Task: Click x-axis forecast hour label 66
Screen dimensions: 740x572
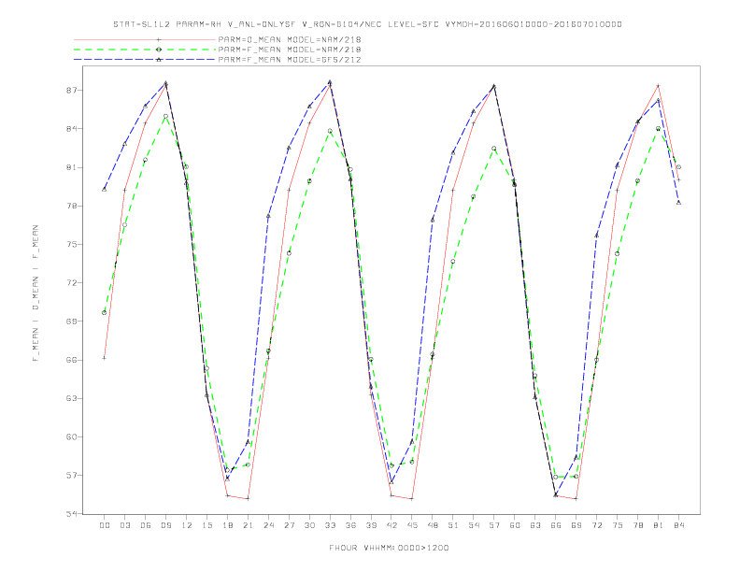Action: click(556, 525)
